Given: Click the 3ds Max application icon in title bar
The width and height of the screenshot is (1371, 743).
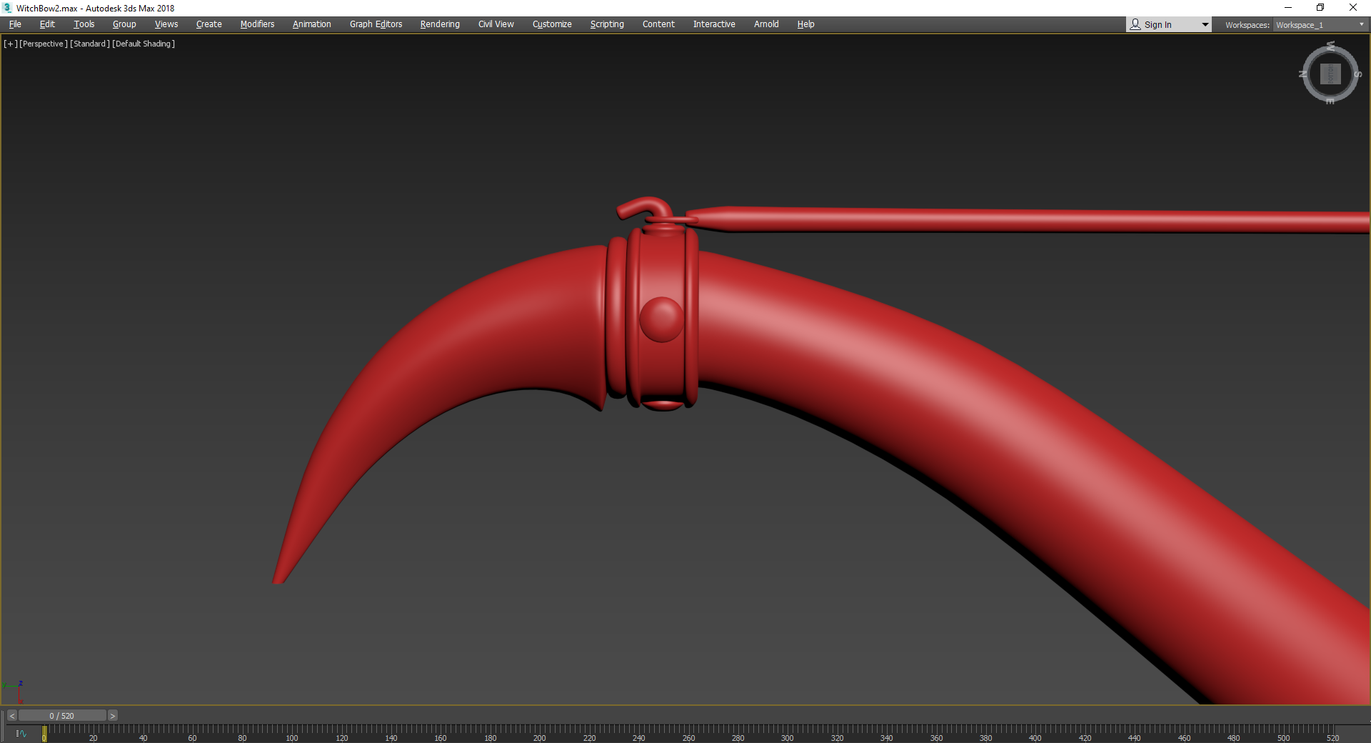Looking at the screenshot, I should click(x=7, y=8).
